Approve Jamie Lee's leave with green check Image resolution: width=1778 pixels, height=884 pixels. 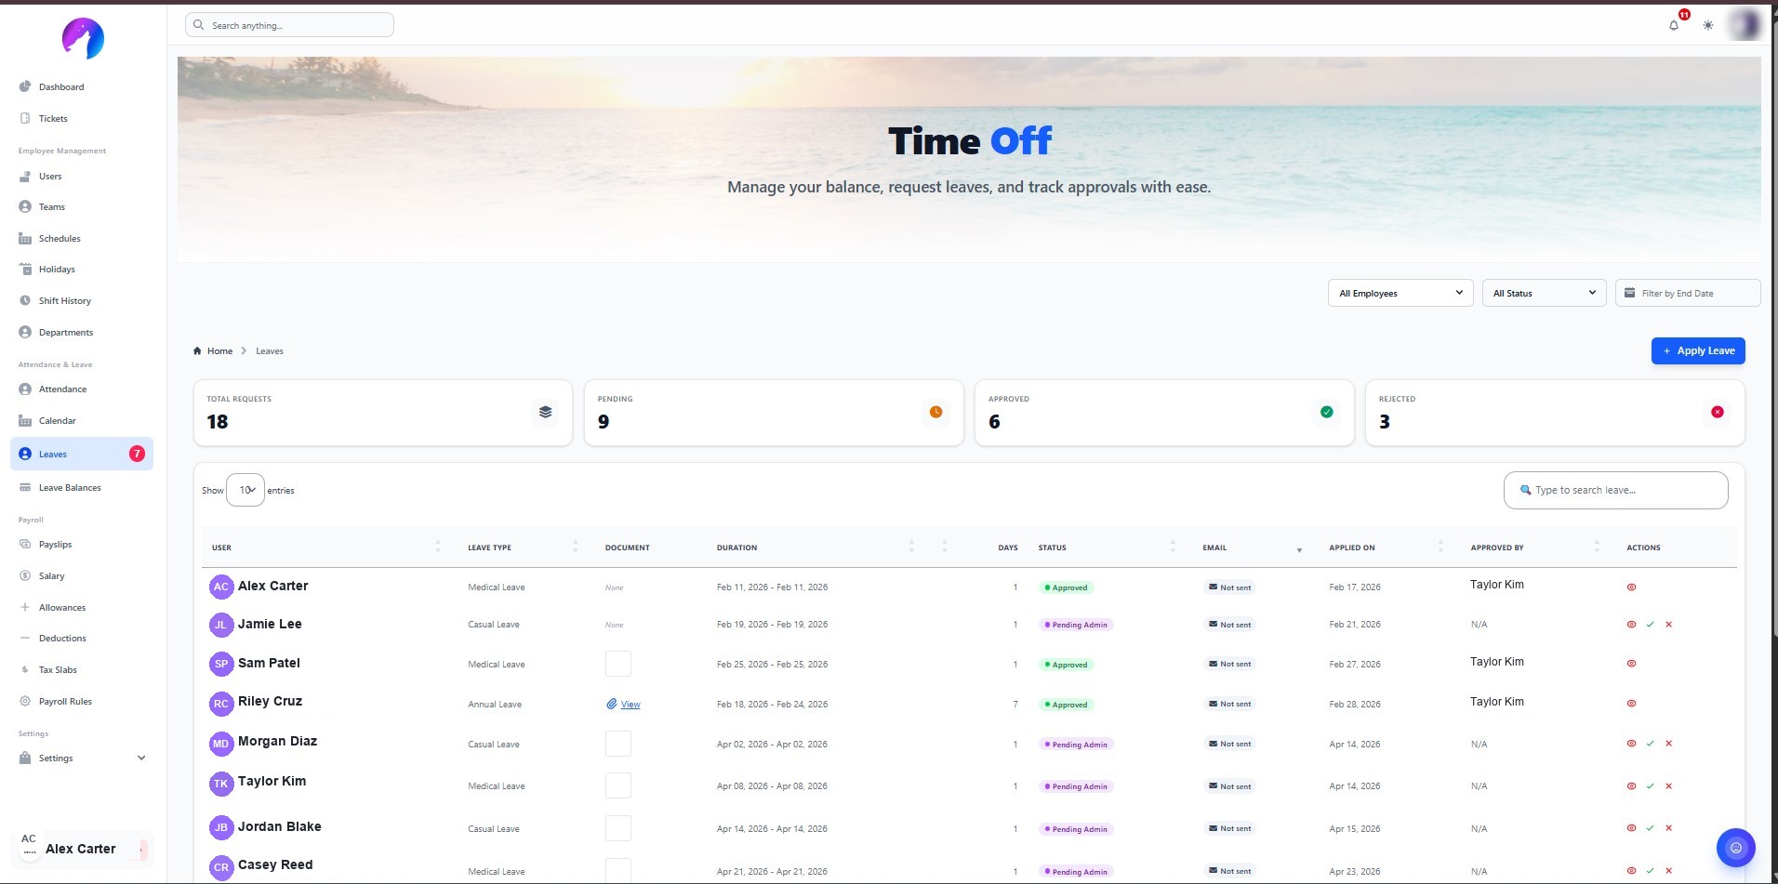[1650, 625]
